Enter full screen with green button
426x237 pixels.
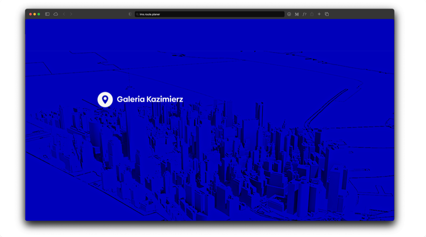(39, 14)
